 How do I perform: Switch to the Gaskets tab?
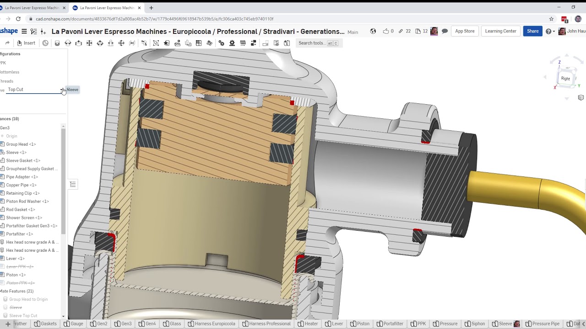[45, 324]
